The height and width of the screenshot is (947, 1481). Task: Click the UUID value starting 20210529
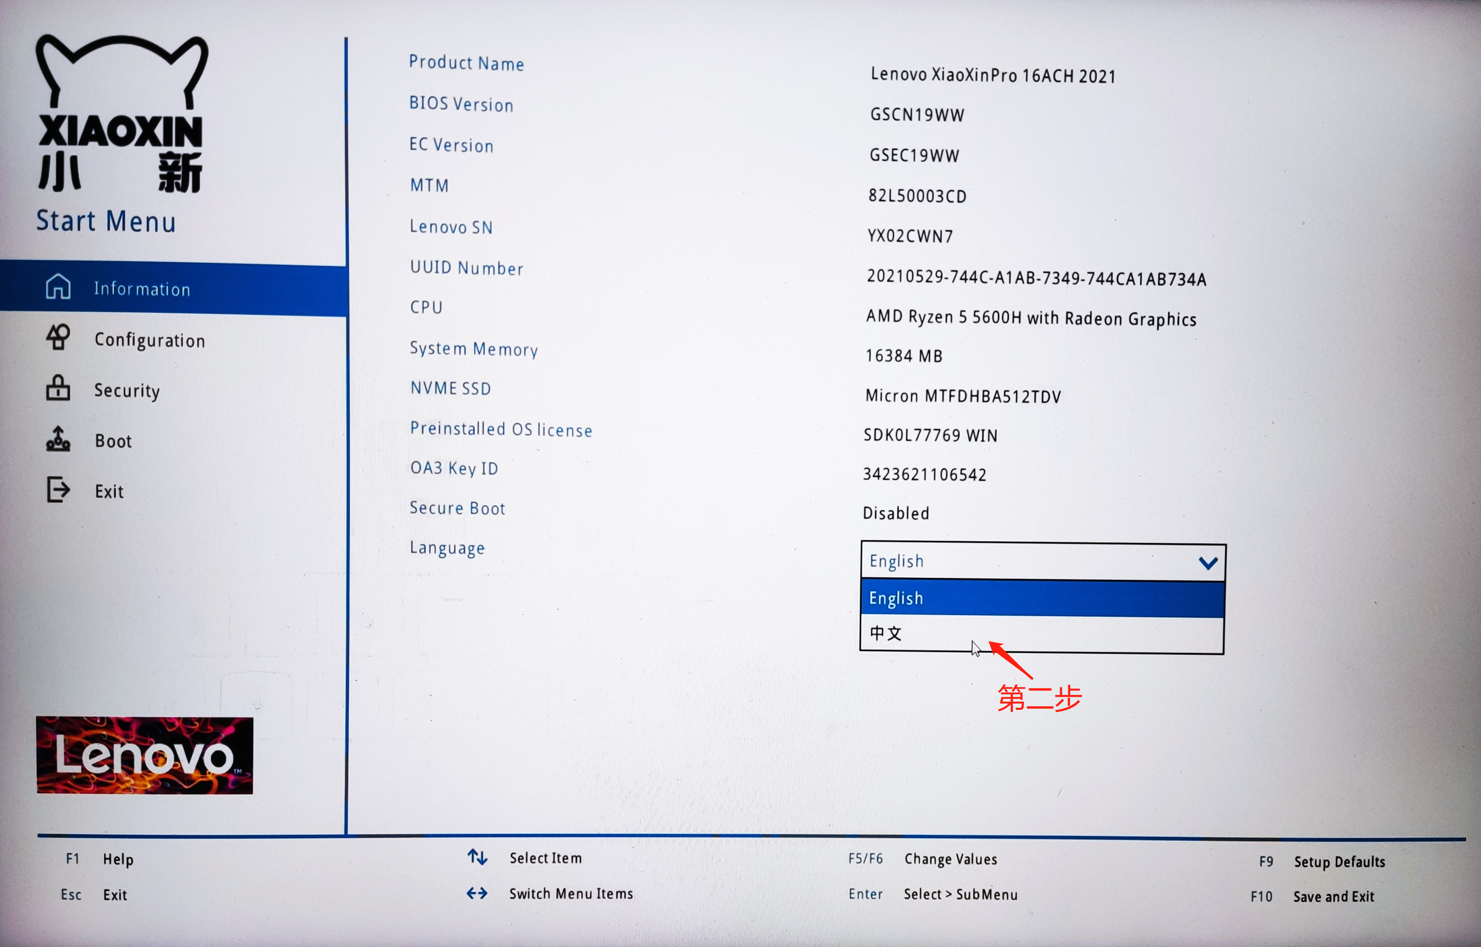tap(1036, 277)
